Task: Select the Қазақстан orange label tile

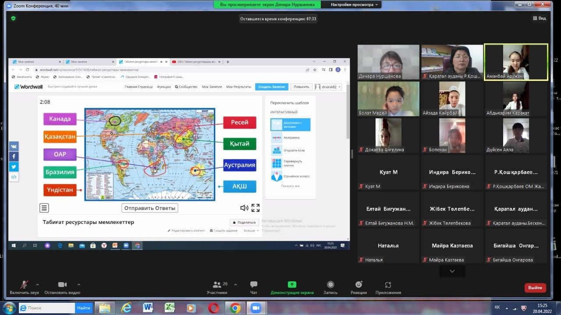Action: click(x=60, y=136)
